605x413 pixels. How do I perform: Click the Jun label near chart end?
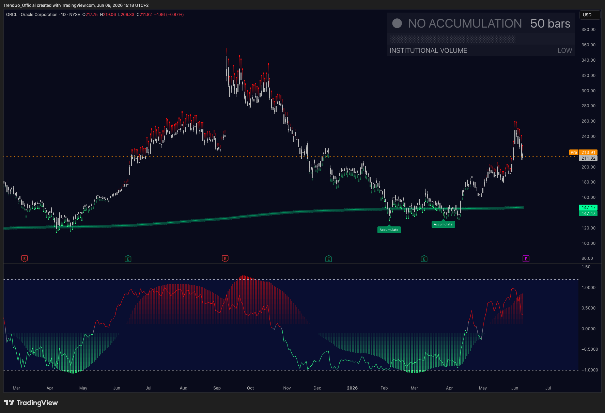pos(515,388)
